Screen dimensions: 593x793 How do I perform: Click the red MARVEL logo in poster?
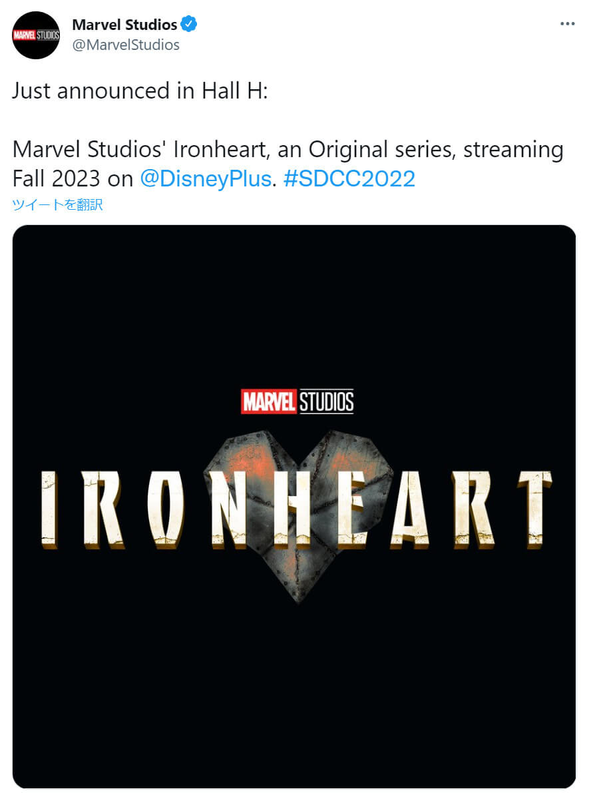268,401
